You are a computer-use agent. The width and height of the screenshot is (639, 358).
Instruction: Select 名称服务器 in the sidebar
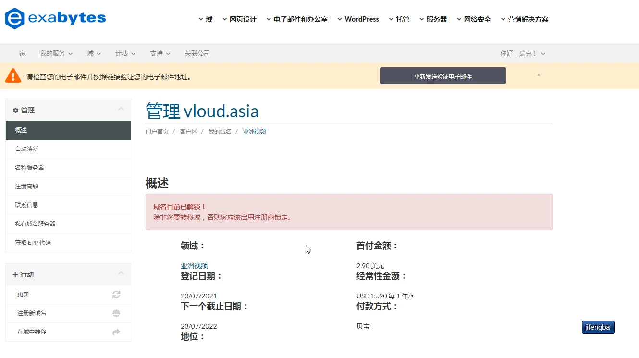[29, 168]
